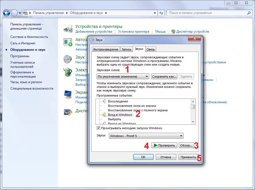Open the Звуковая схема dropdown
This screenshot has width=255, height=190.
click(123, 76)
